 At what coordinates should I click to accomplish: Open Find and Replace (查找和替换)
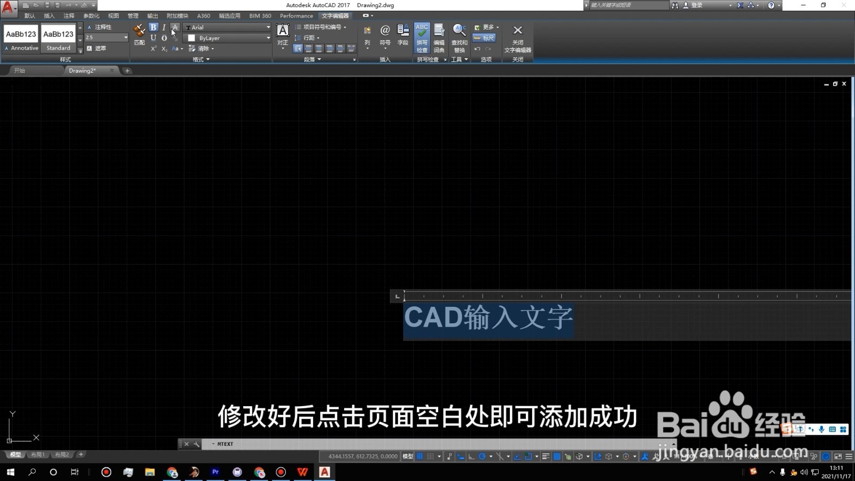[459, 38]
